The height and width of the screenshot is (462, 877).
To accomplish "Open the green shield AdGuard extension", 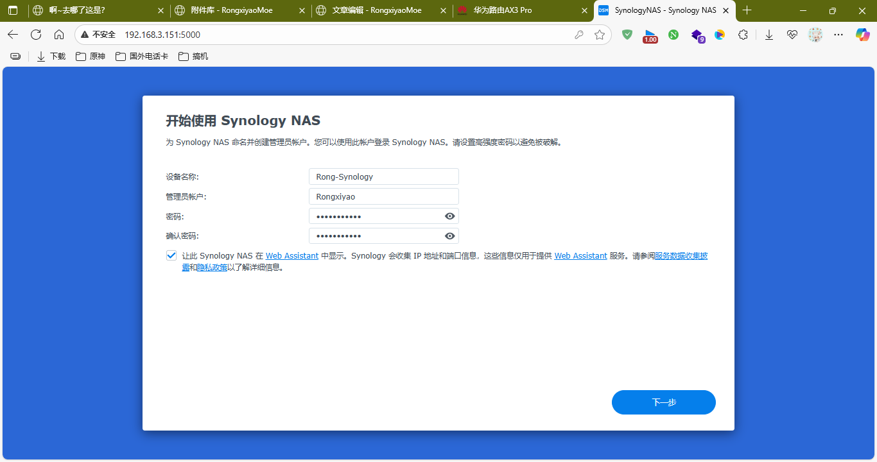I will point(627,35).
